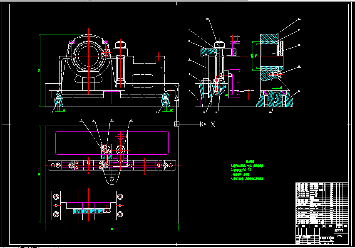Click the X axis arrowhead of the UCS icon
This screenshot has height=248, width=355.
click(203, 124)
